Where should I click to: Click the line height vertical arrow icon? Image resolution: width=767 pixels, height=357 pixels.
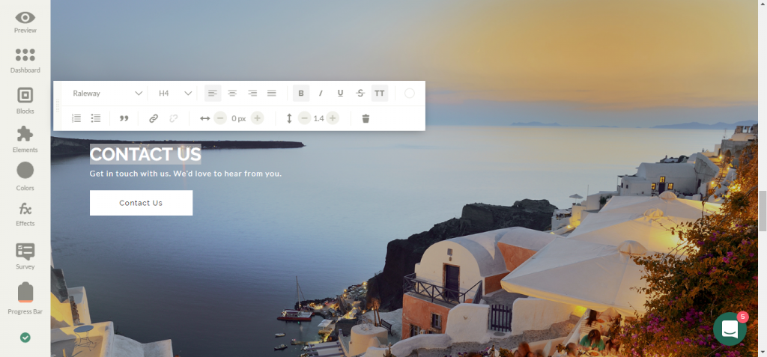tap(289, 118)
